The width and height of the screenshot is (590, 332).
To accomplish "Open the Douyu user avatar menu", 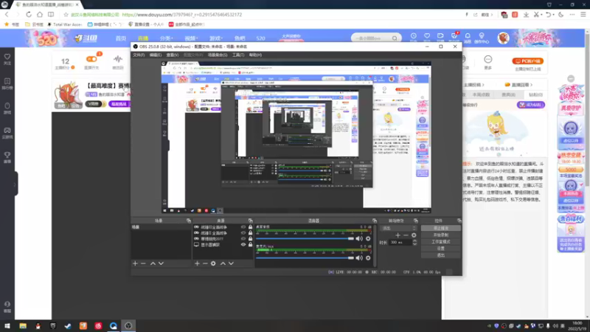I will click(504, 38).
